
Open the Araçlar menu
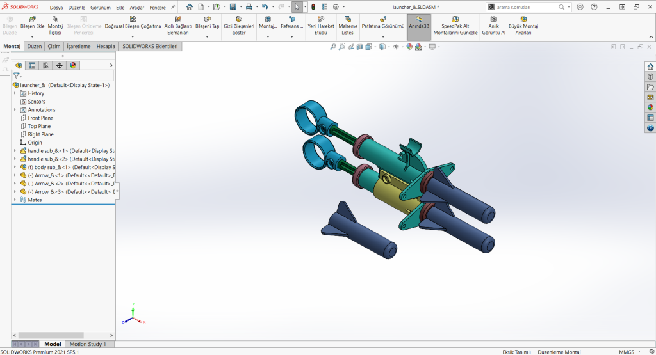136,7
